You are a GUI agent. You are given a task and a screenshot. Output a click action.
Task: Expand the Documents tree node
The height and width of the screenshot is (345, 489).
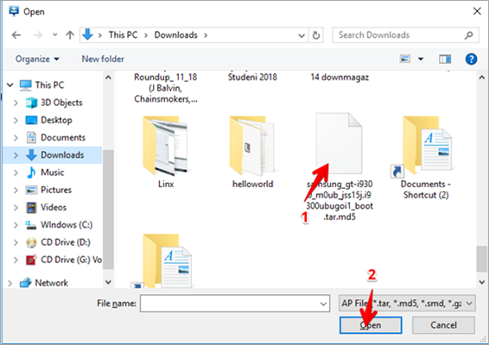16,137
